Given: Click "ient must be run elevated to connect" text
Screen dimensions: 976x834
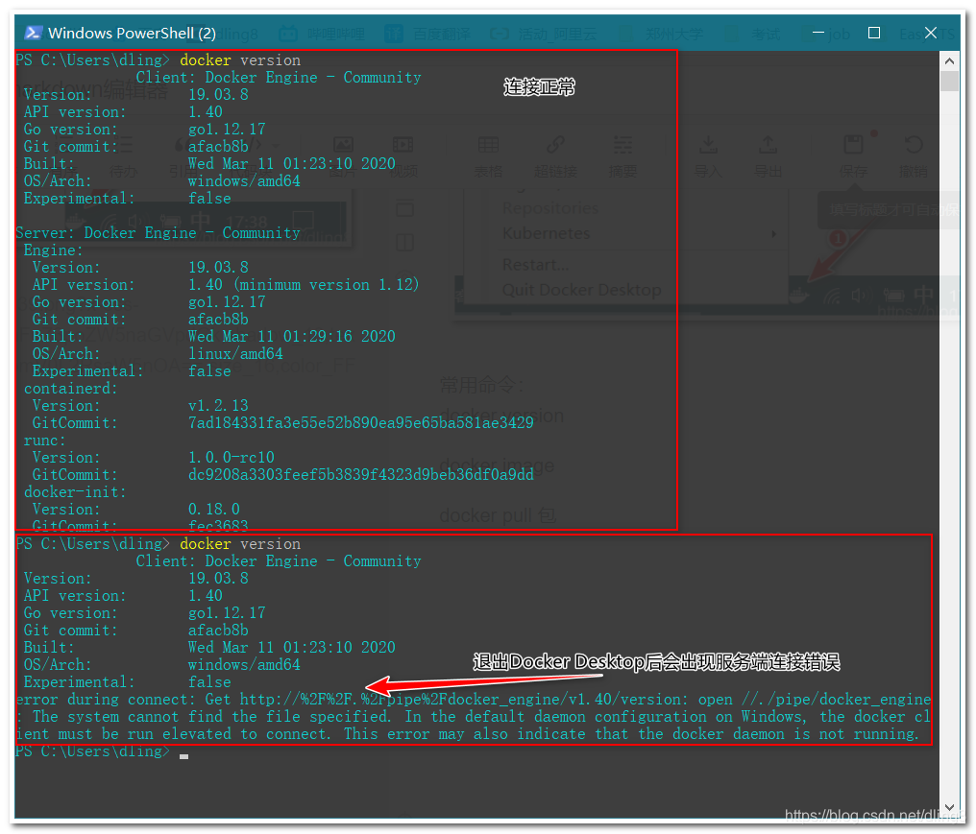Looking at the screenshot, I should point(172,734).
